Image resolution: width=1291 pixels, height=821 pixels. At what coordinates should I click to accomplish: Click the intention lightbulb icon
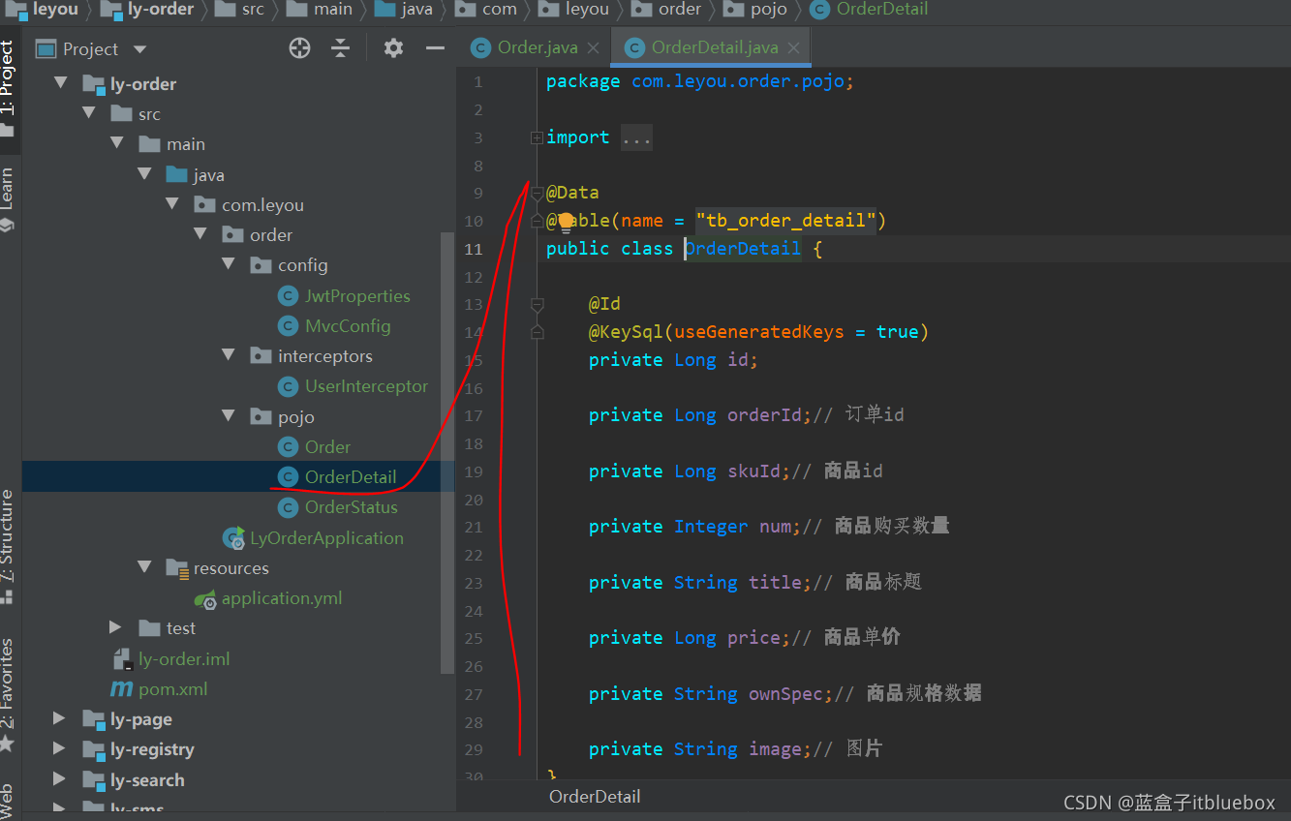[566, 222]
